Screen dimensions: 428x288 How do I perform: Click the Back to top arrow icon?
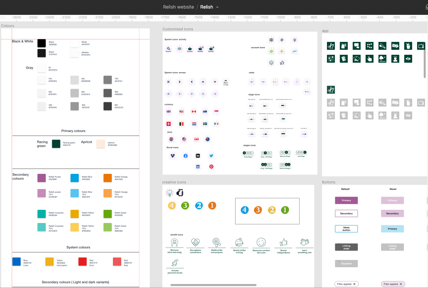(x=226, y=80)
